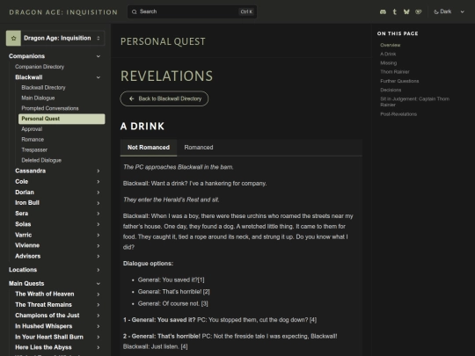Jump to Missing in page outline

pos(389,63)
